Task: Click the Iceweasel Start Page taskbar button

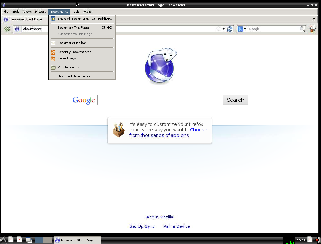Action: click(x=77, y=240)
